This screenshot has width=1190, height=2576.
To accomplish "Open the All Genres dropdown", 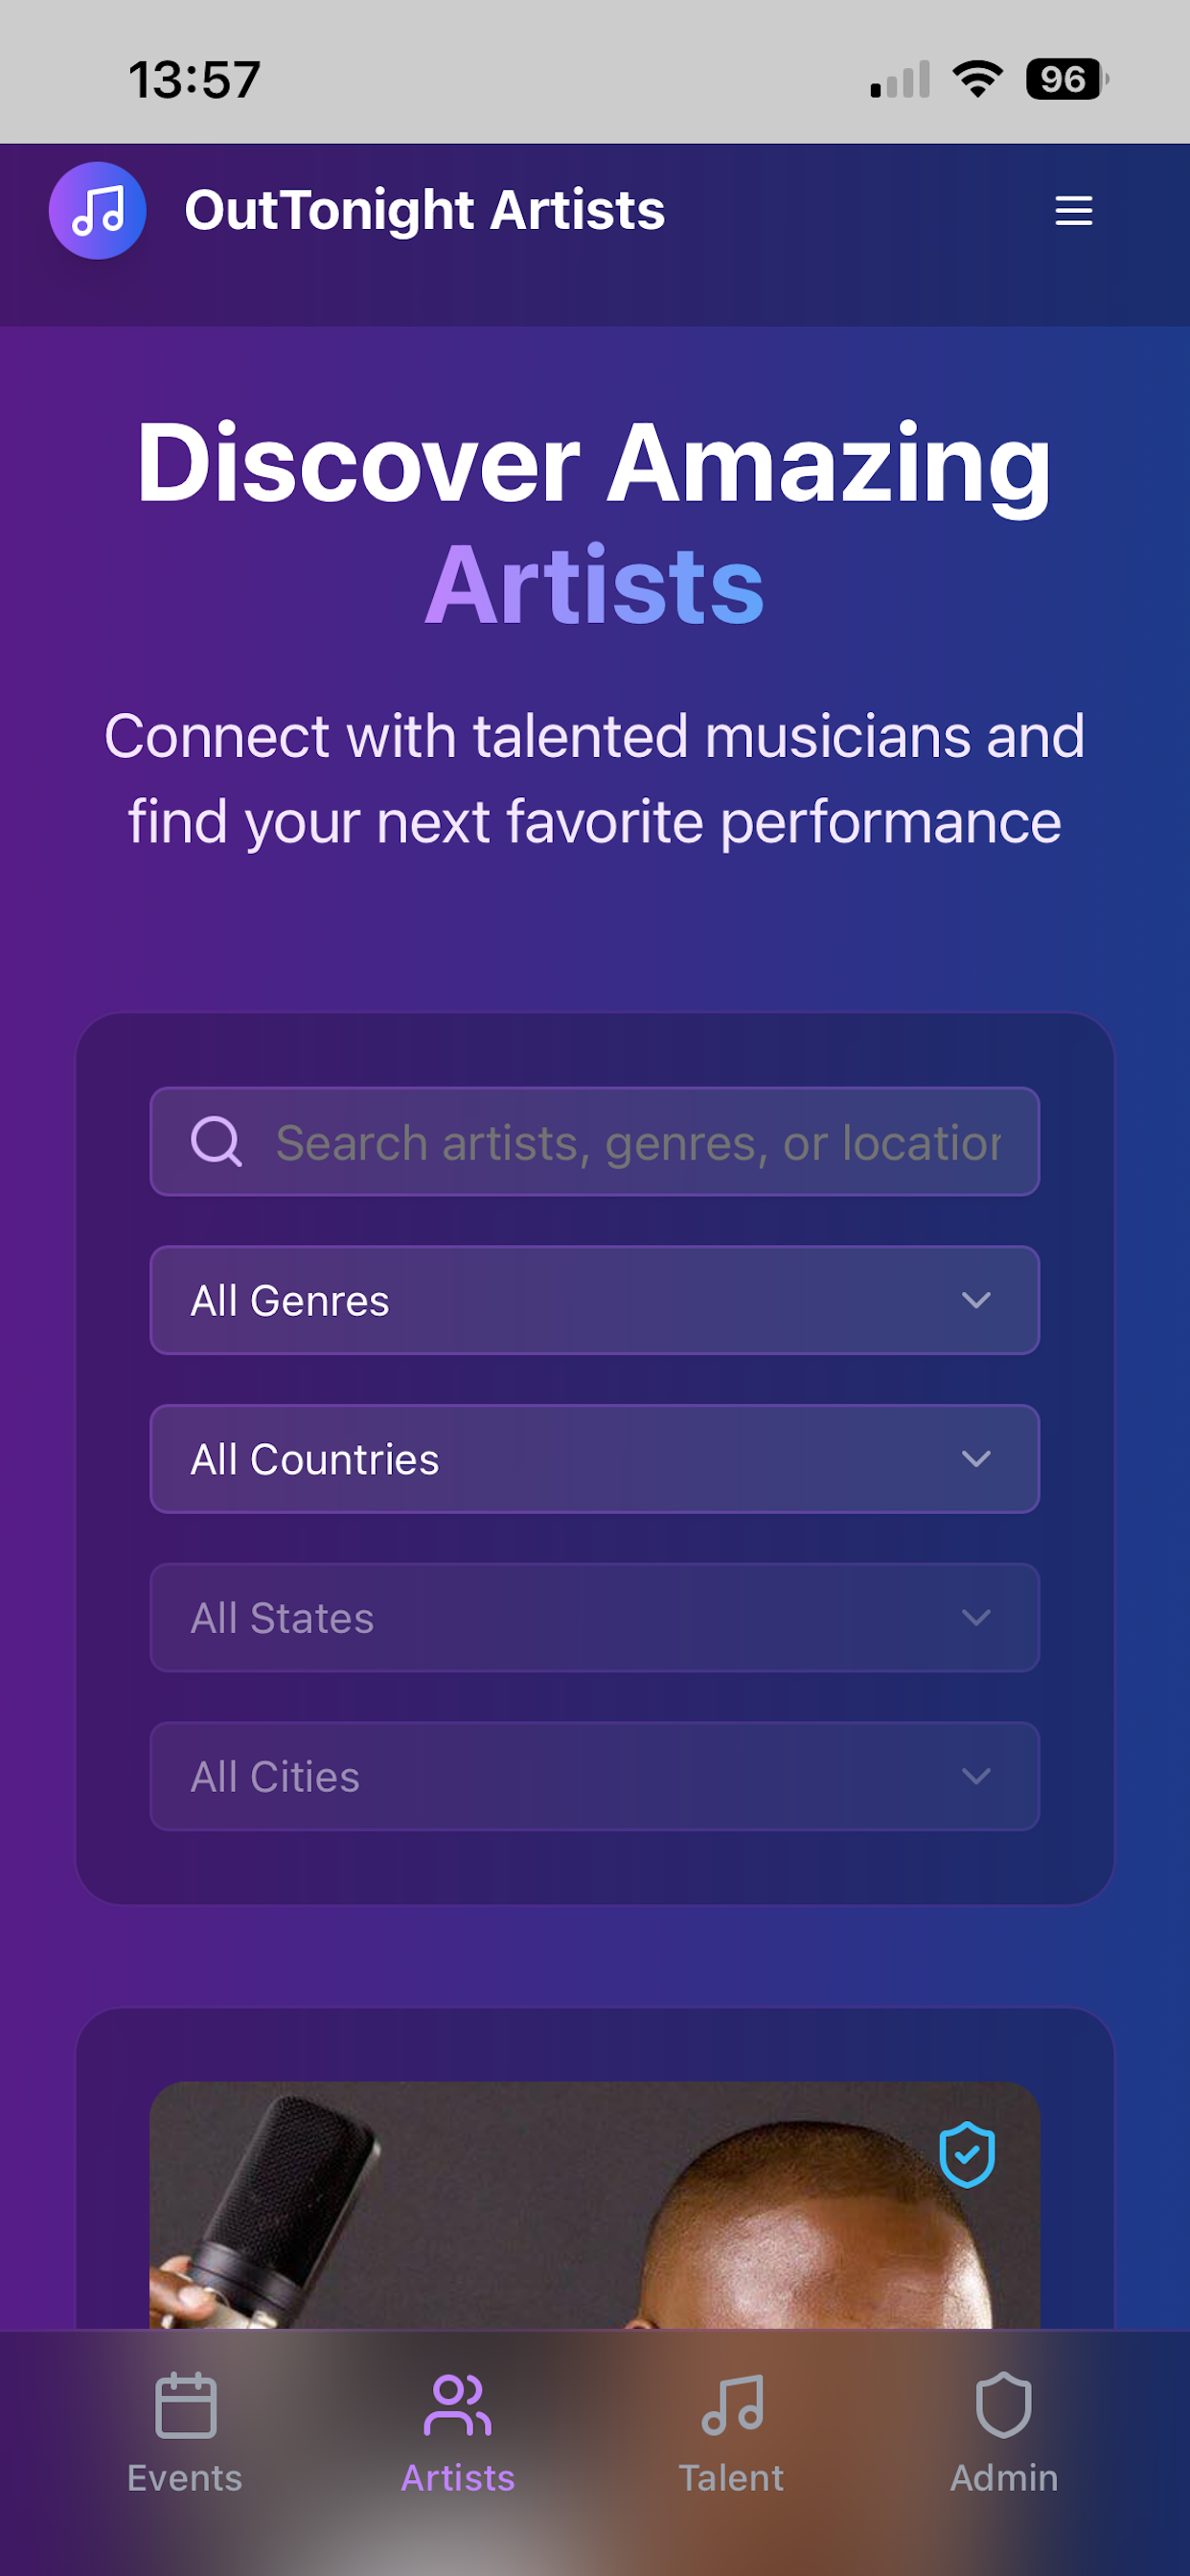I will pos(595,1300).
